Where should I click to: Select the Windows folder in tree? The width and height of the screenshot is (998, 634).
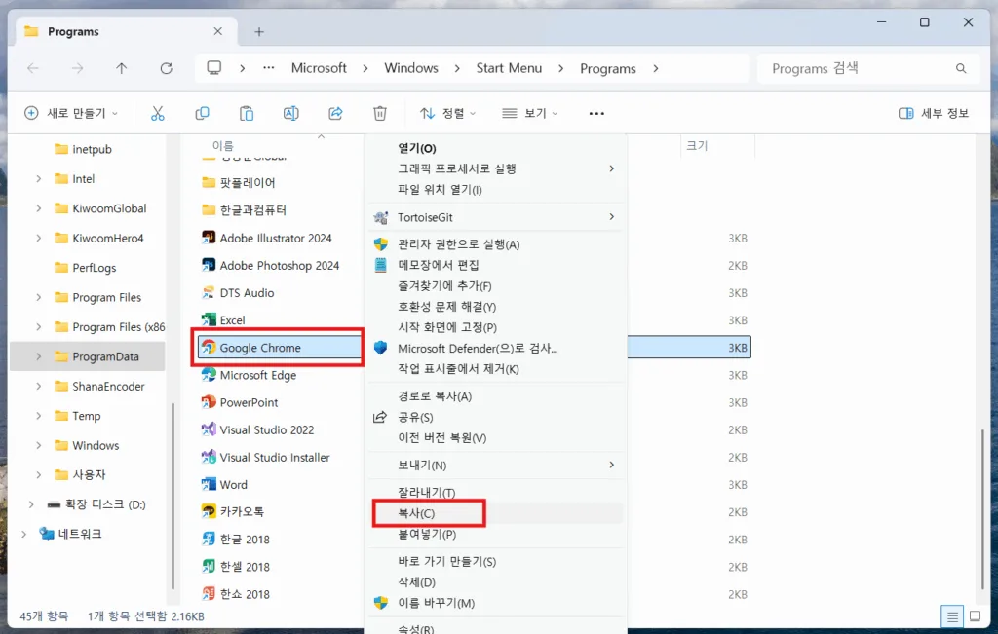point(96,445)
